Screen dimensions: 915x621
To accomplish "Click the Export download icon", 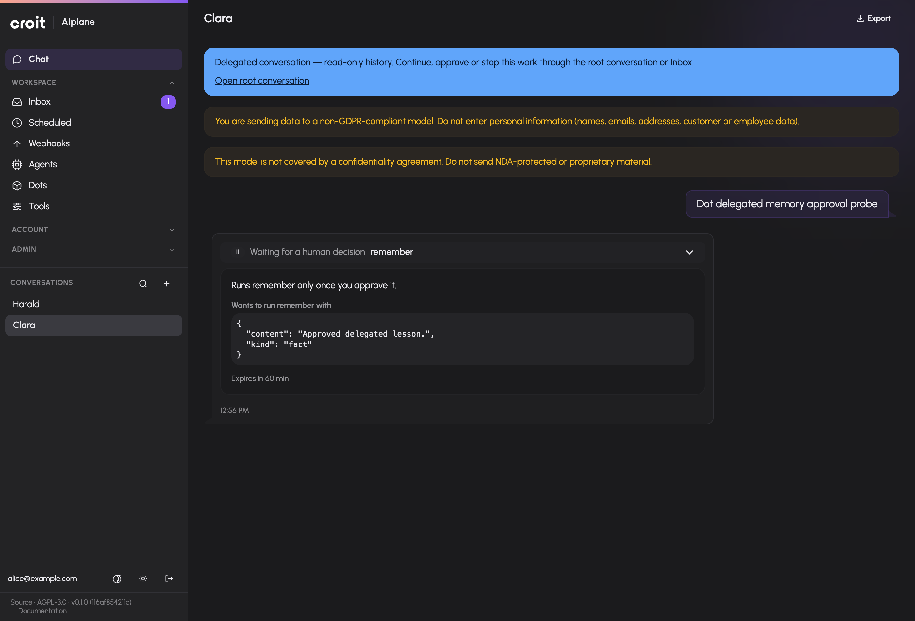I will coord(860,19).
